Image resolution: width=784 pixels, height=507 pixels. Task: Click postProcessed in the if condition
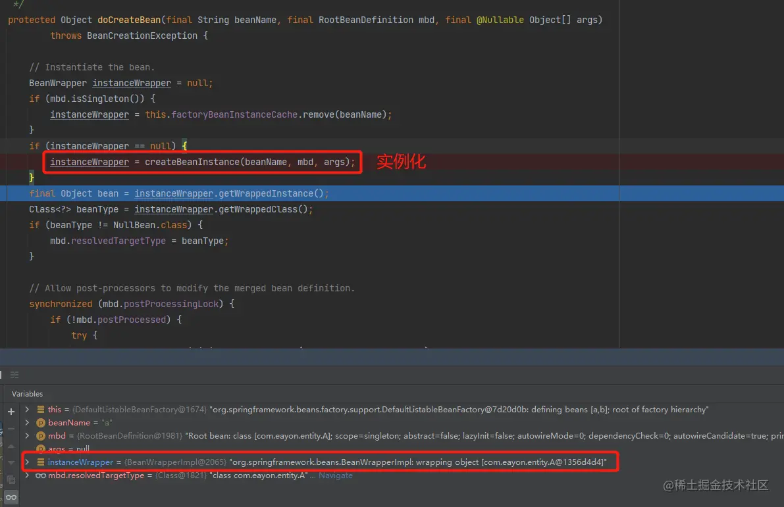132,320
